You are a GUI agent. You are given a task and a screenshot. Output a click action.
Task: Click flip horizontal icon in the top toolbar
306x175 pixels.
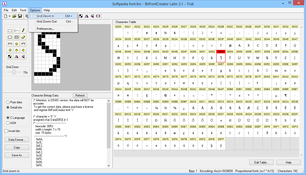coord(87,16)
